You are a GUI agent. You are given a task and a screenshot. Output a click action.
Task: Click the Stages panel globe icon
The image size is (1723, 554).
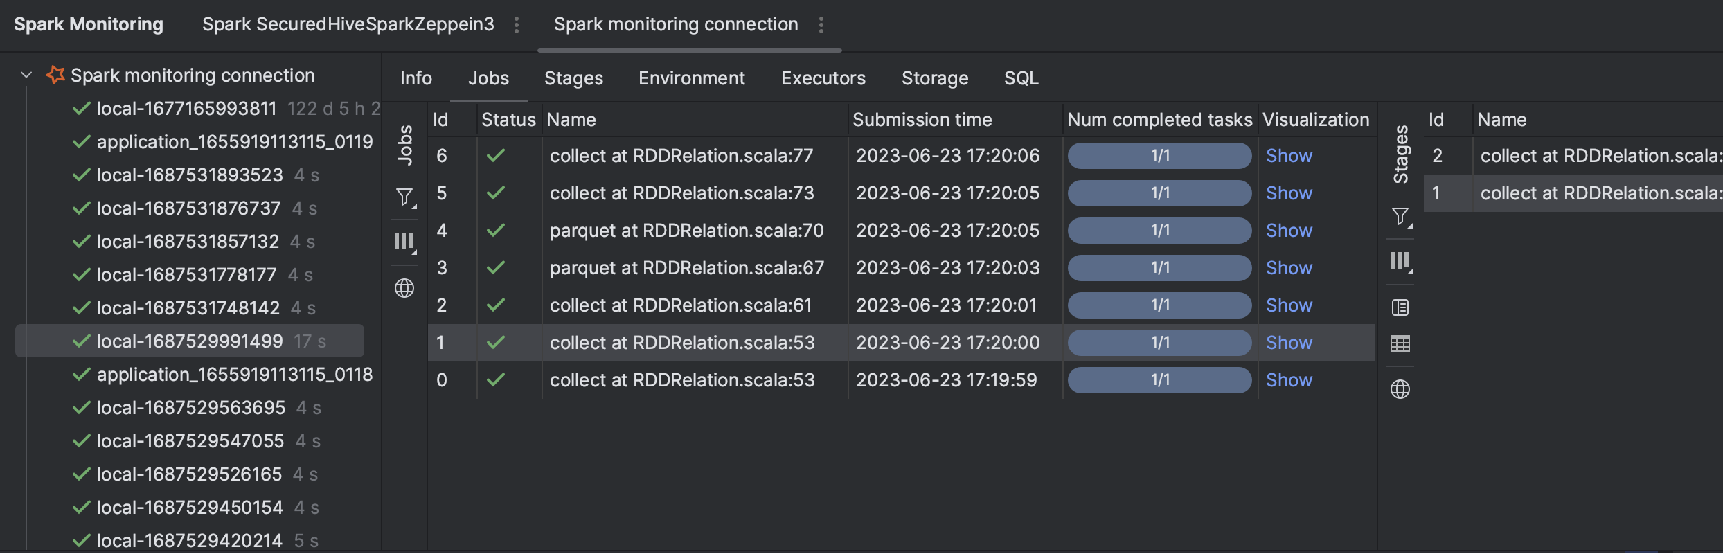coord(1400,389)
